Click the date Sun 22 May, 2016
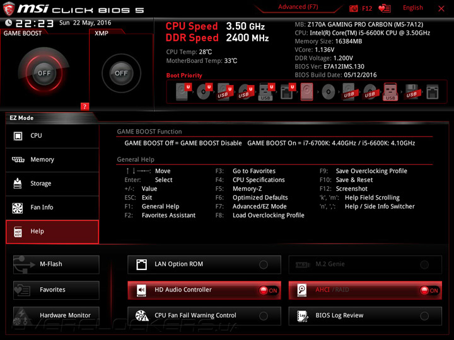The width and height of the screenshot is (454, 340). point(85,23)
